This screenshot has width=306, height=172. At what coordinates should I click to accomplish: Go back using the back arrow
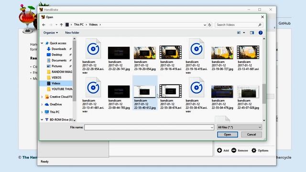(44, 25)
